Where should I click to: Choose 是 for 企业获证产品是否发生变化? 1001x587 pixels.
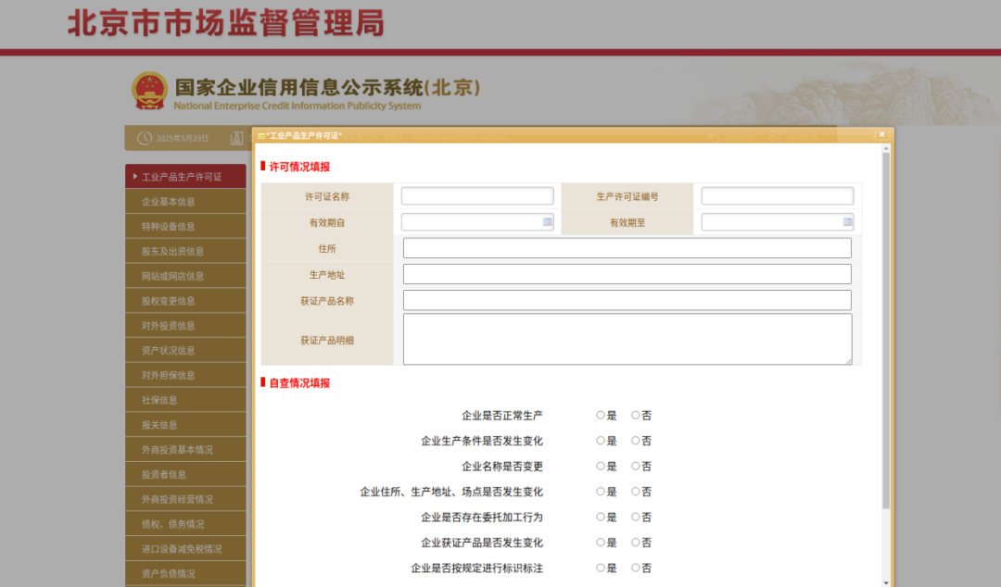click(x=600, y=543)
